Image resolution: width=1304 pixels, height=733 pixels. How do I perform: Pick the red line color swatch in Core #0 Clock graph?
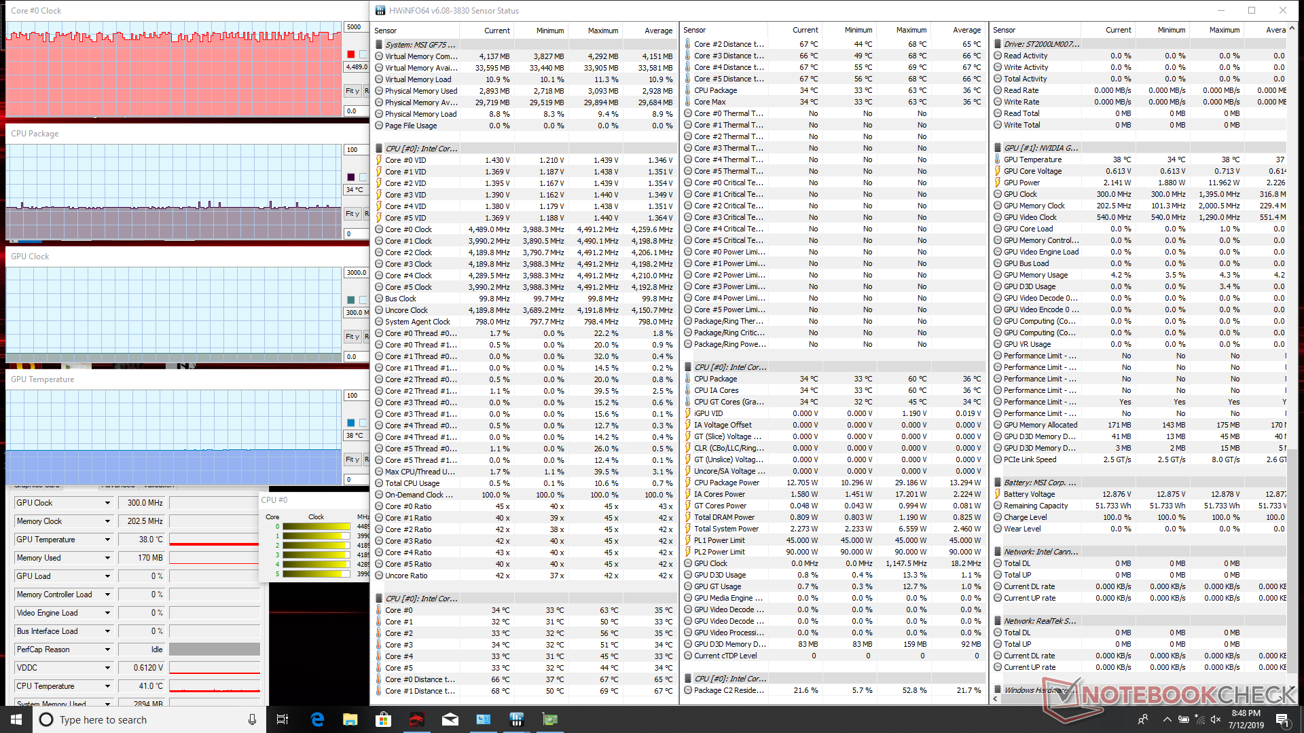(x=350, y=54)
